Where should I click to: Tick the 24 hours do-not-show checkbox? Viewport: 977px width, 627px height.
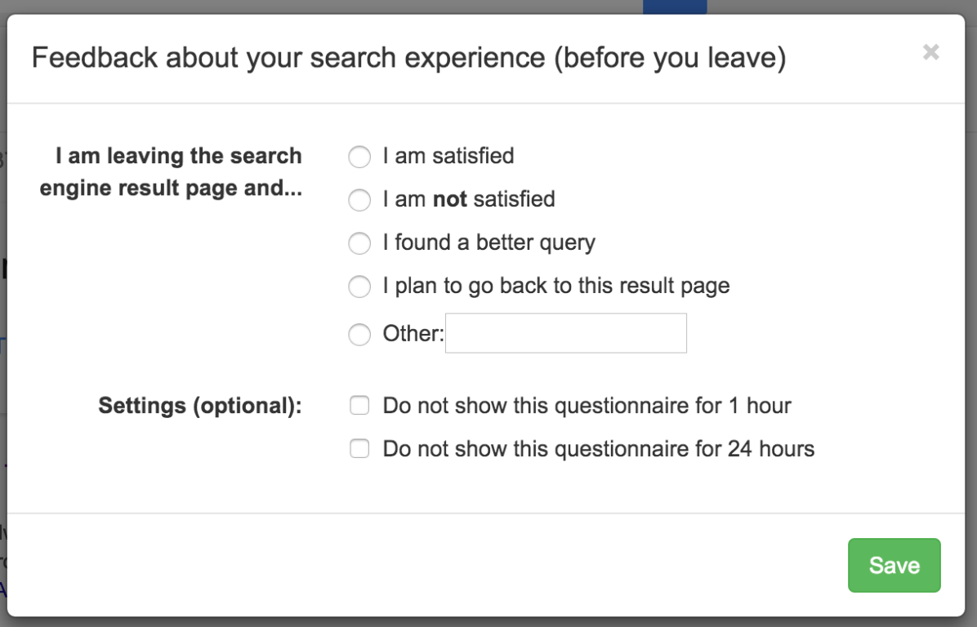359,449
